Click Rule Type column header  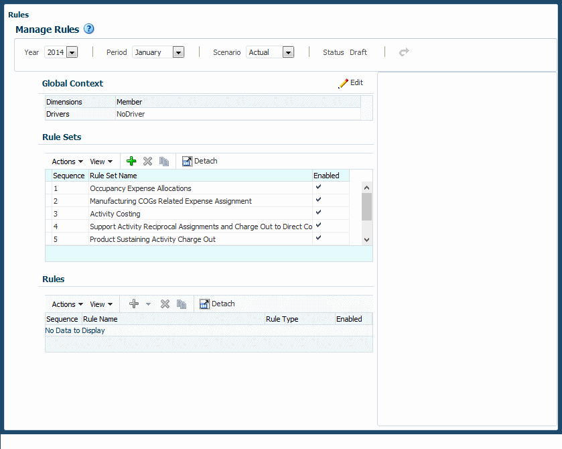pyautogui.click(x=300, y=319)
